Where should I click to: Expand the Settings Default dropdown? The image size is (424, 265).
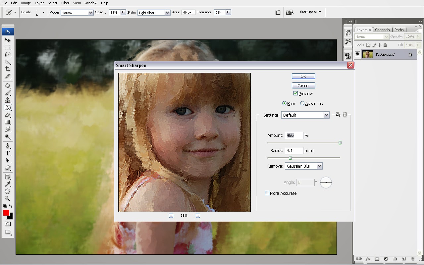point(326,115)
